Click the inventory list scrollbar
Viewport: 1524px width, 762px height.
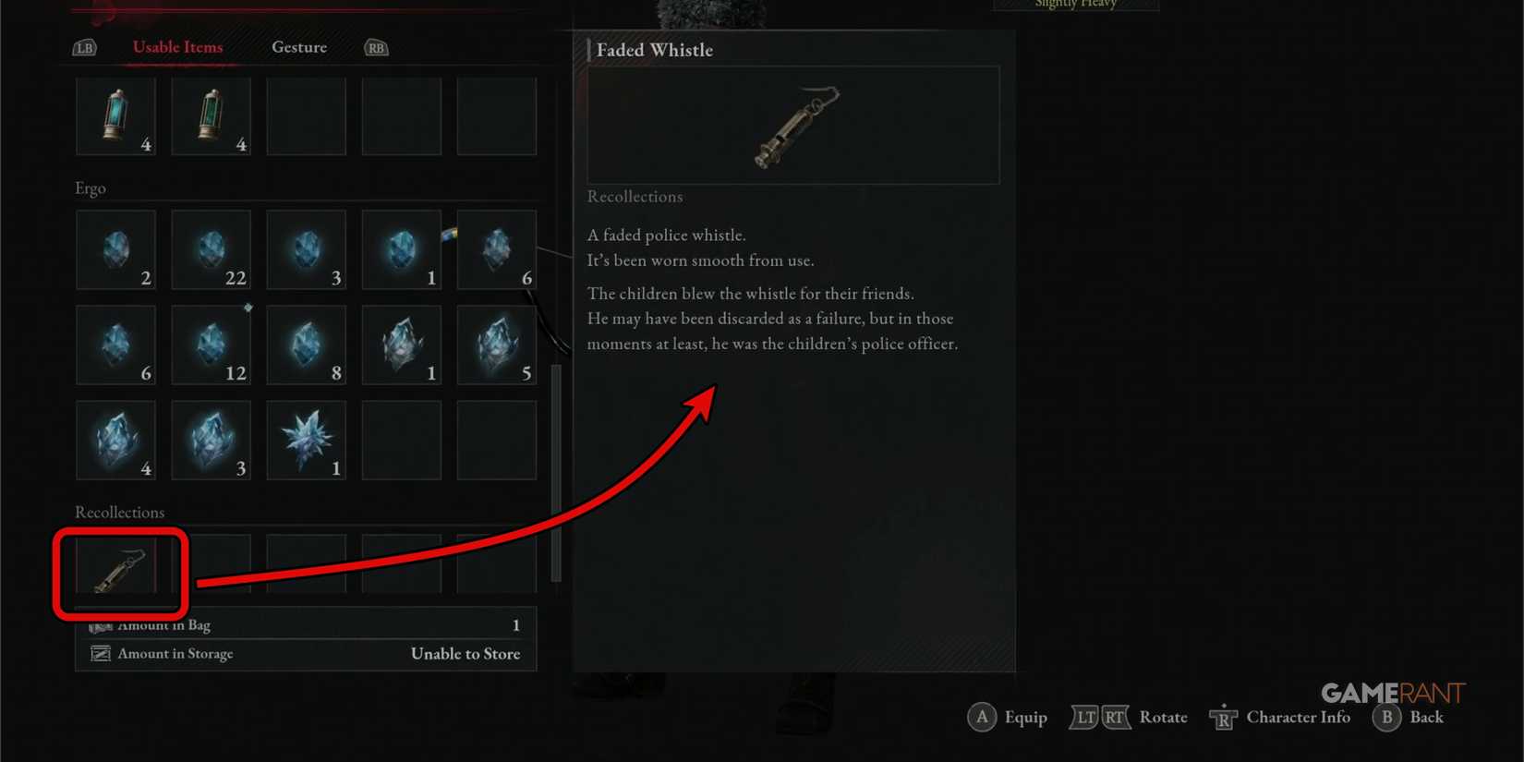point(556,473)
